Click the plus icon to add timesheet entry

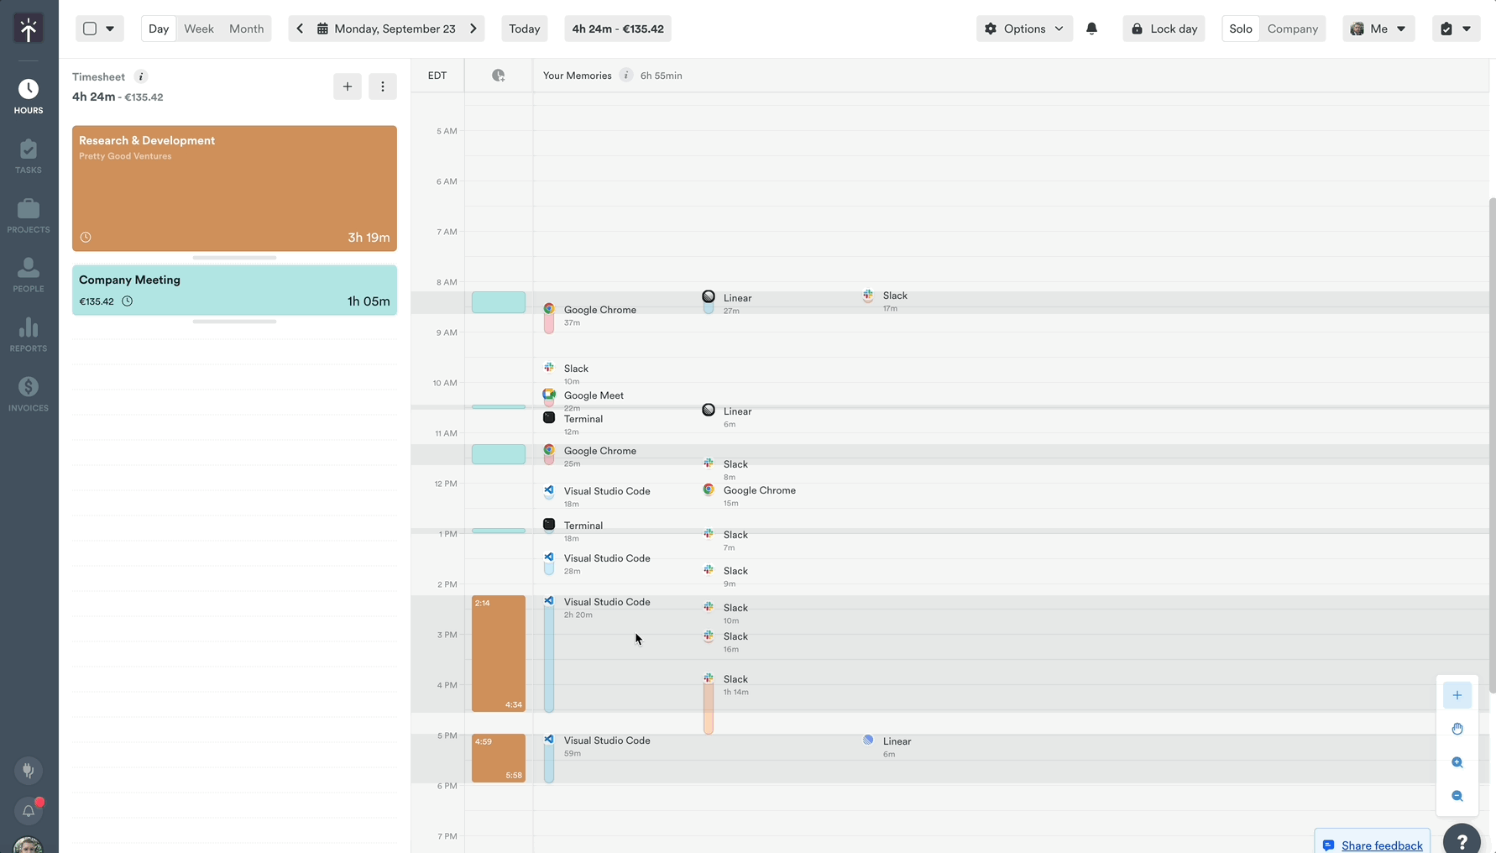[x=347, y=86]
